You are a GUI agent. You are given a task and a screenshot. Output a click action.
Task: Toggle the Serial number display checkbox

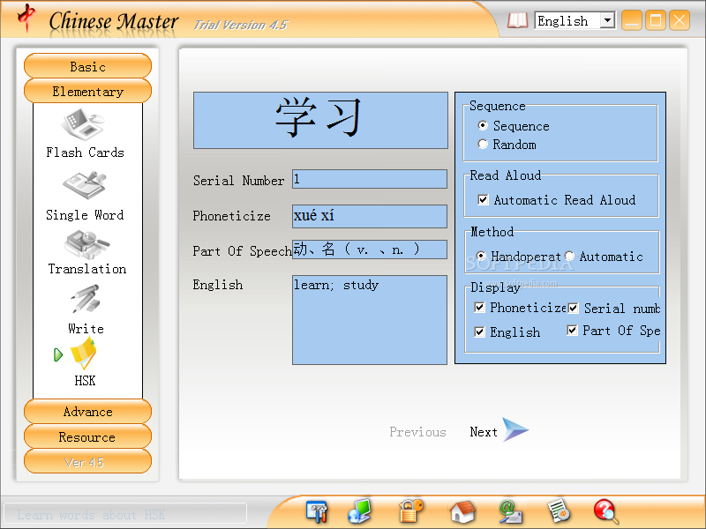(x=573, y=308)
